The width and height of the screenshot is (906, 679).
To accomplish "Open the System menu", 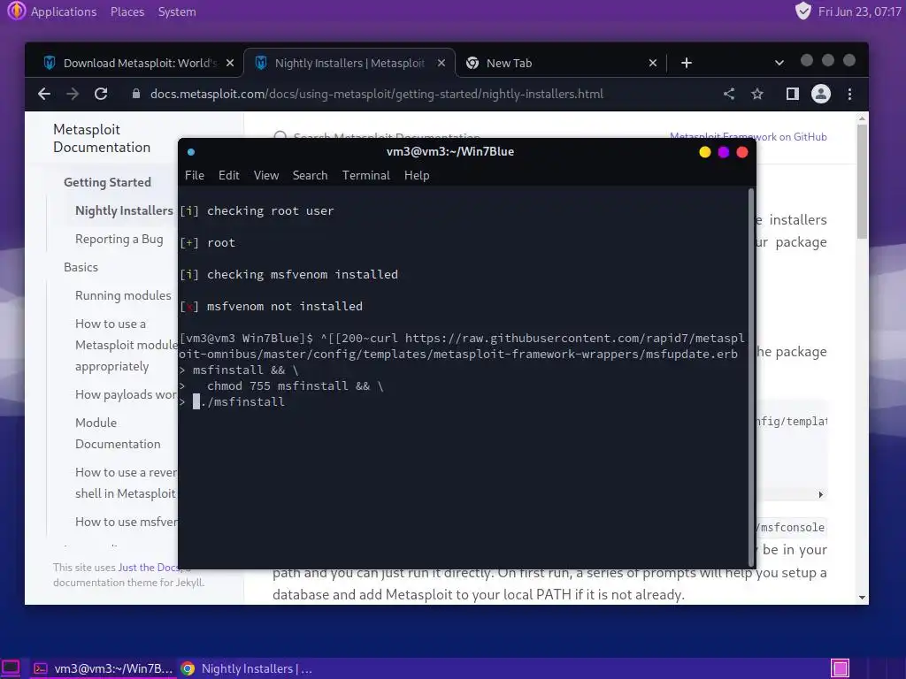I will [x=177, y=11].
